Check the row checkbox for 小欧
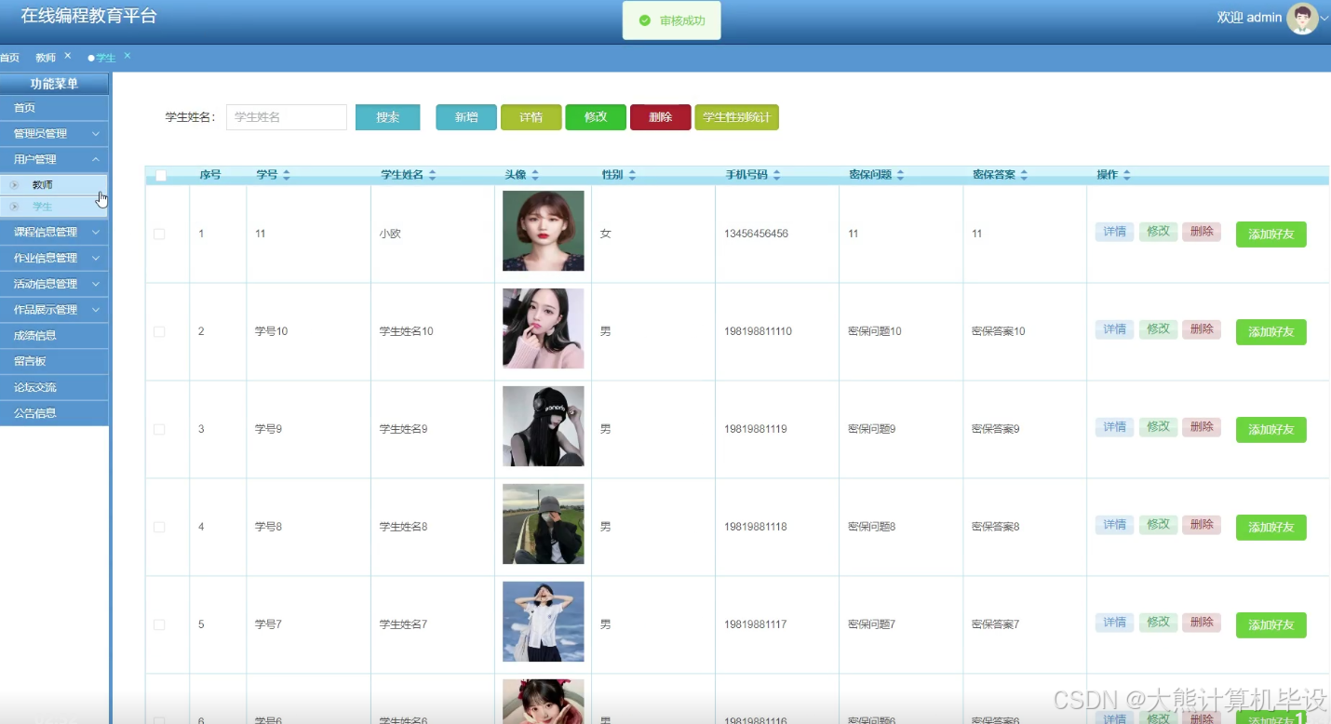Viewport: 1331px width, 724px height. tap(159, 234)
